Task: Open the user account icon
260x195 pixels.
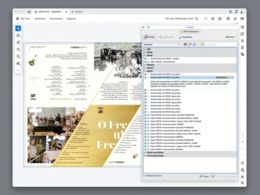Action: pyautogui.click(x=242, y=11)
